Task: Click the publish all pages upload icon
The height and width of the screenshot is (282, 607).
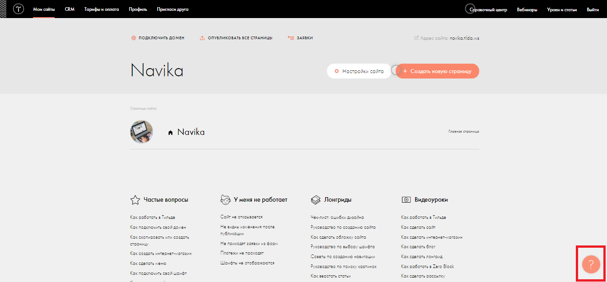Action: 202,38
